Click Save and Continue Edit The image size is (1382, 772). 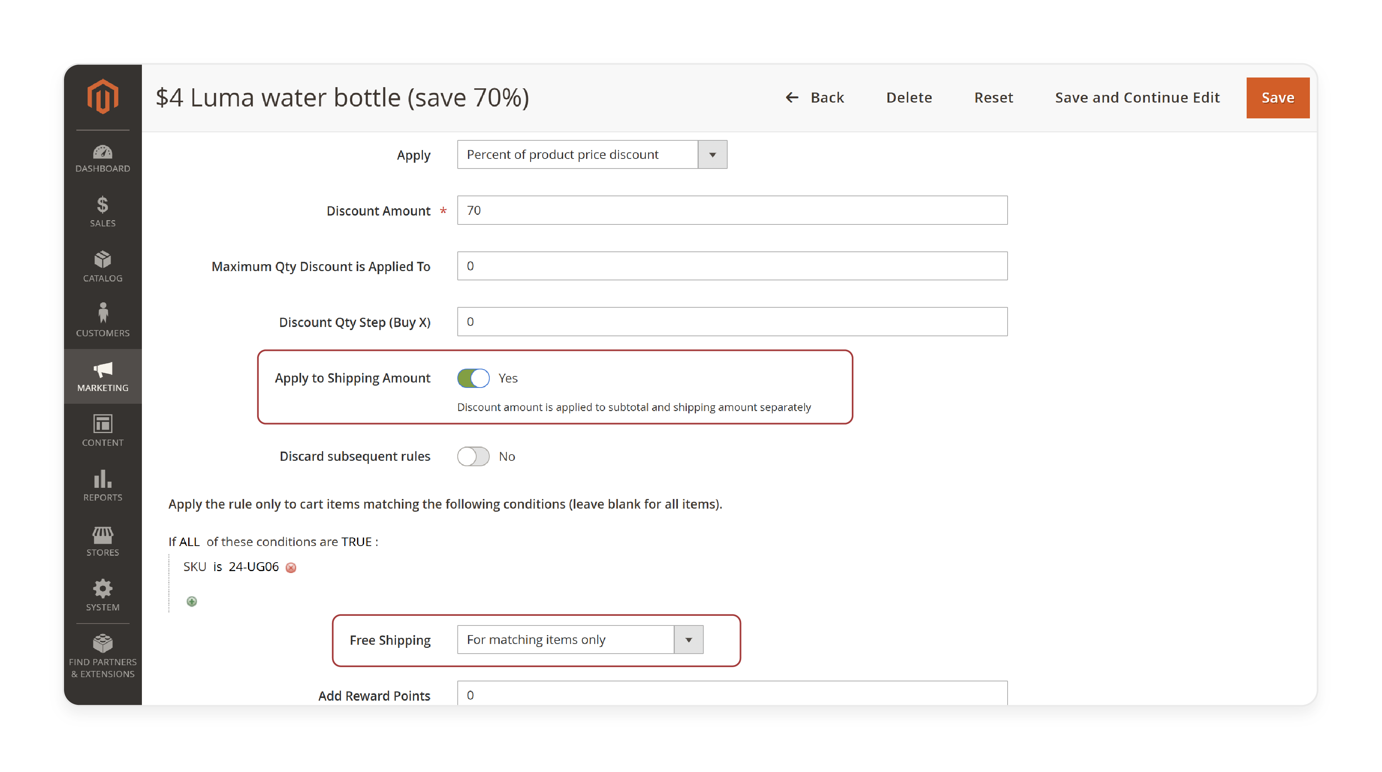1138,98
